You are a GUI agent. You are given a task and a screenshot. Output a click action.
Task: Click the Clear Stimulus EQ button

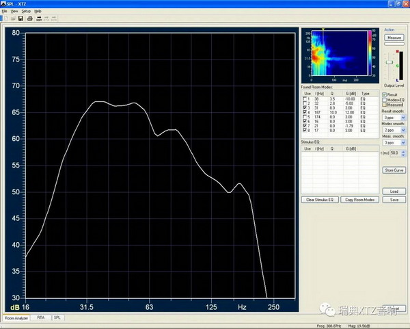point(320,200)
